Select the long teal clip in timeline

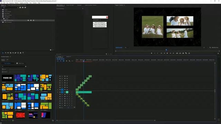[84, 92]
